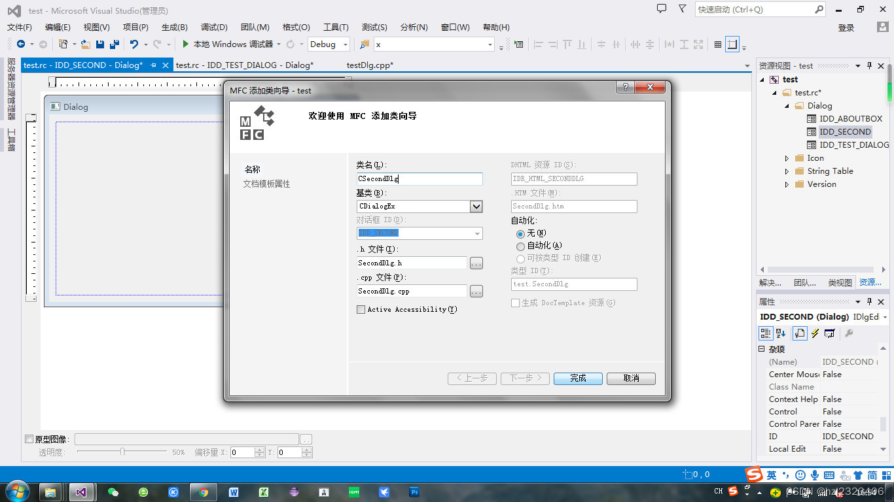
Task: Click the .cpp 文件 browse button
Action: (476, 291)
